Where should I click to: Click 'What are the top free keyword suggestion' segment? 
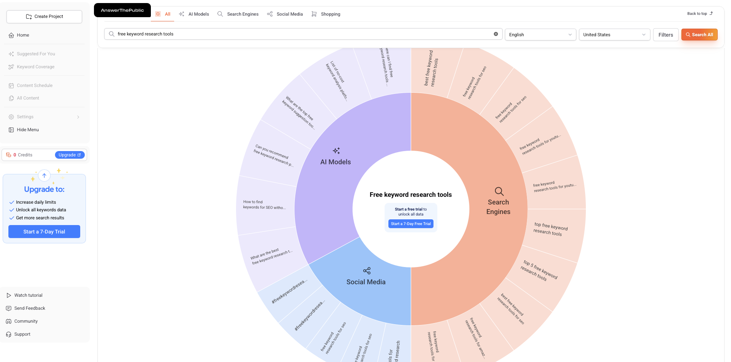(x=299, y=113)
